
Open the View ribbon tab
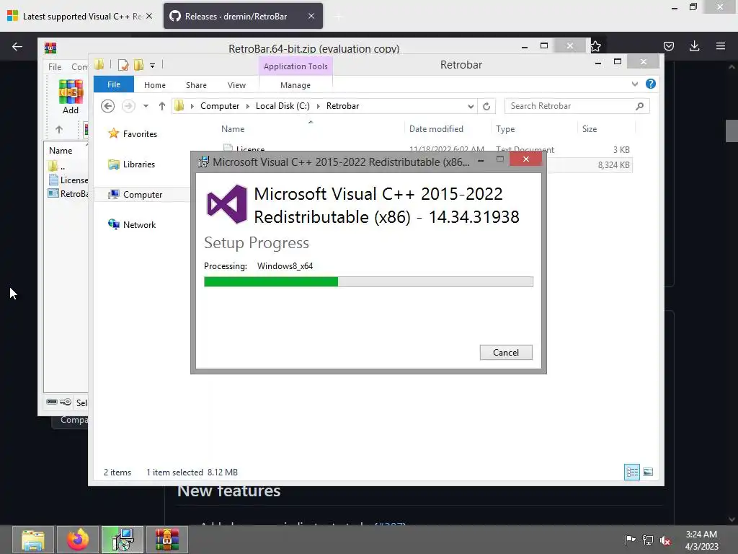click(x=236, y=85)
